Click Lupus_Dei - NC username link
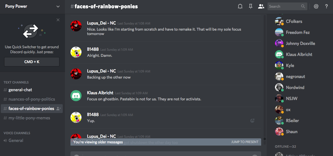The height and width of the screenshot is (156, 333). point(101,23)
